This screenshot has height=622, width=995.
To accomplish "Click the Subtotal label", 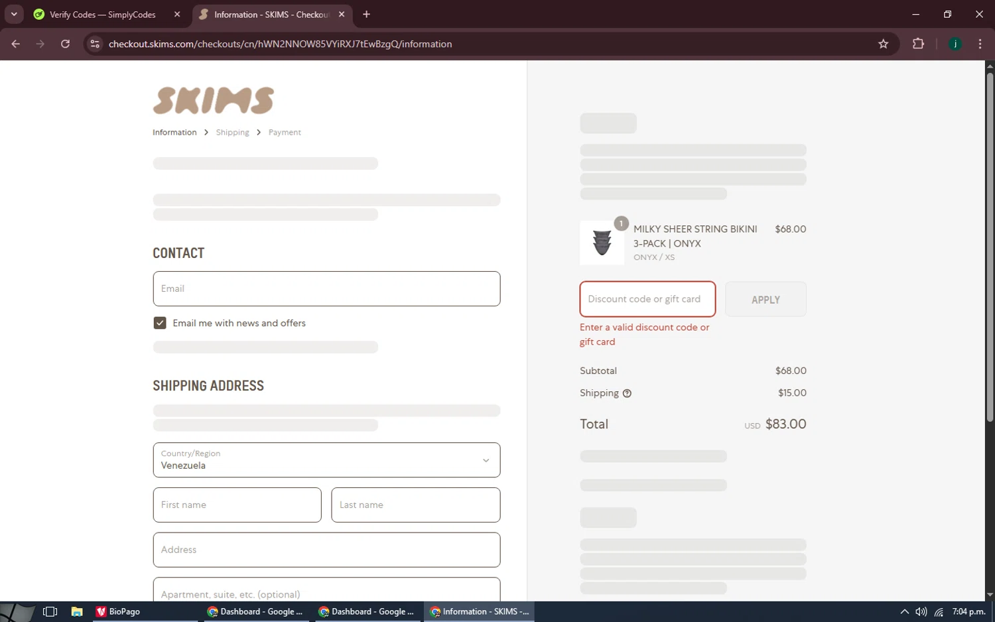I will pyautogui.click(x=598, y=371).
